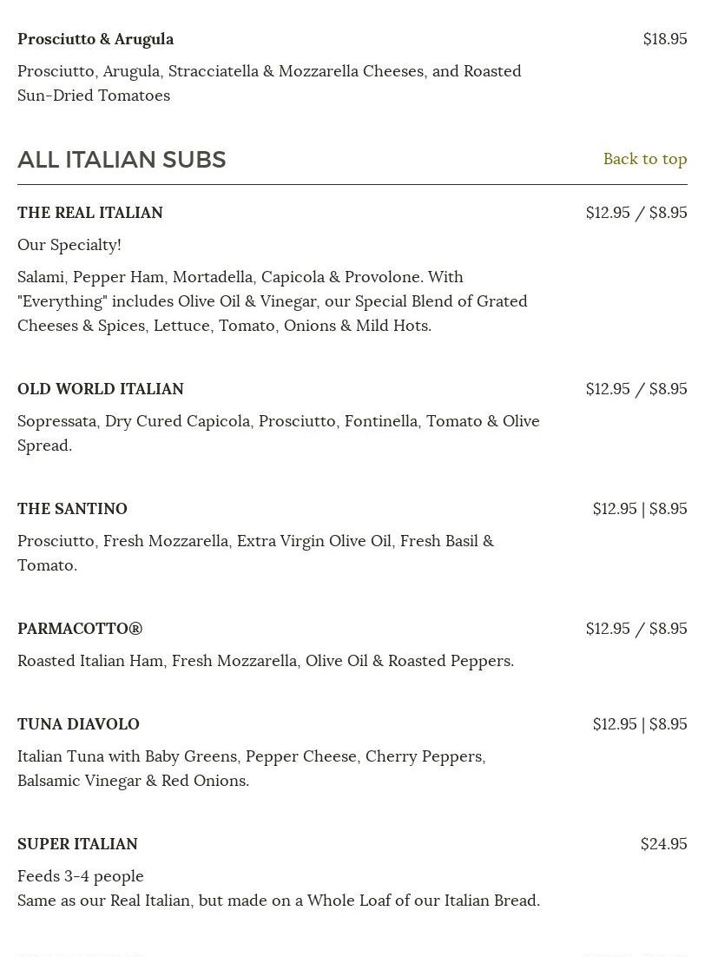Open the TUNA DIAVOLO item
The height and width of the screenshot is (957, 705).
tap(78, 724)
